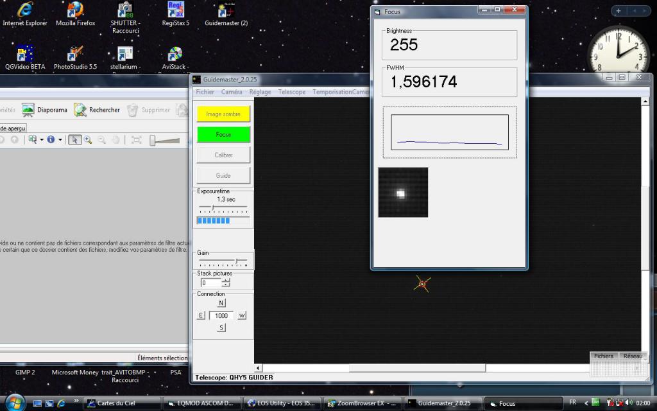Open Mozilla Firefox desktop shortcut
657x411 pixels.
click(x=76, y=14)
